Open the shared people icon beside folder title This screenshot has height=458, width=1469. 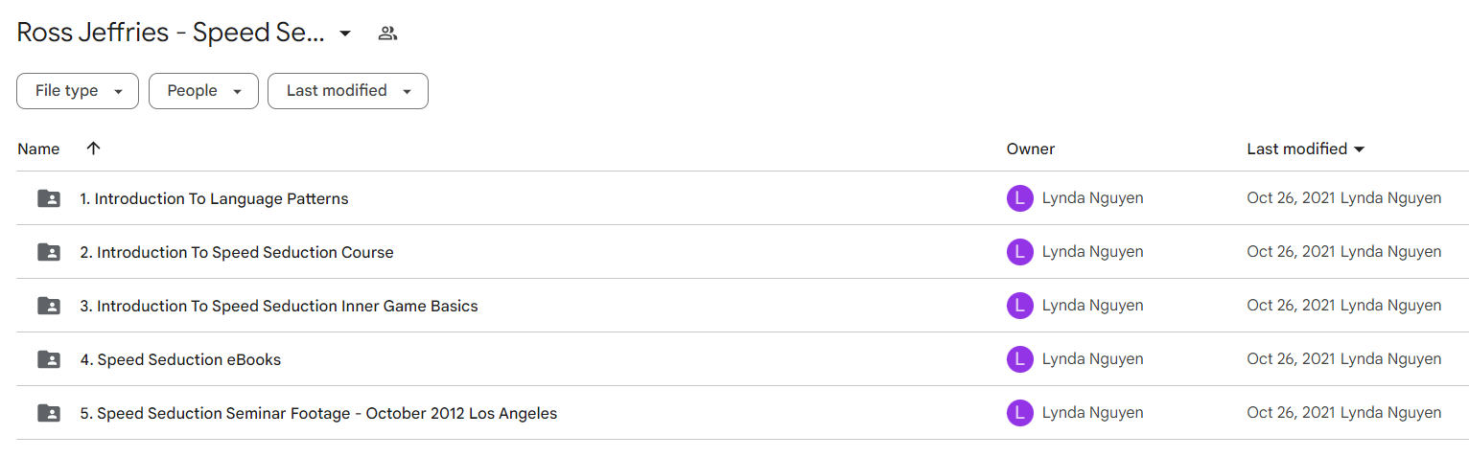tap(387, 34)
